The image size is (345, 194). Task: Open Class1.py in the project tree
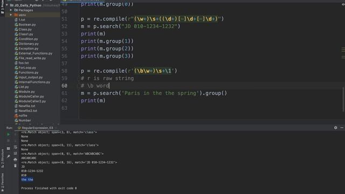(x=26, y=34)
